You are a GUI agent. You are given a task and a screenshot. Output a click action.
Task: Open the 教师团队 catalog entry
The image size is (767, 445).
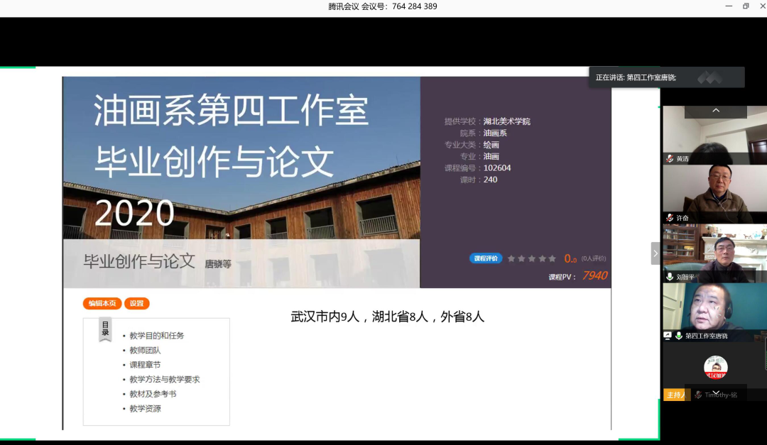click(145, 350)
